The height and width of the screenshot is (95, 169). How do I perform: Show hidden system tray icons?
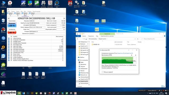click(148, 93)
